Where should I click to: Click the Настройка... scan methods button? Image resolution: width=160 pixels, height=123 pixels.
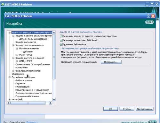111,62
